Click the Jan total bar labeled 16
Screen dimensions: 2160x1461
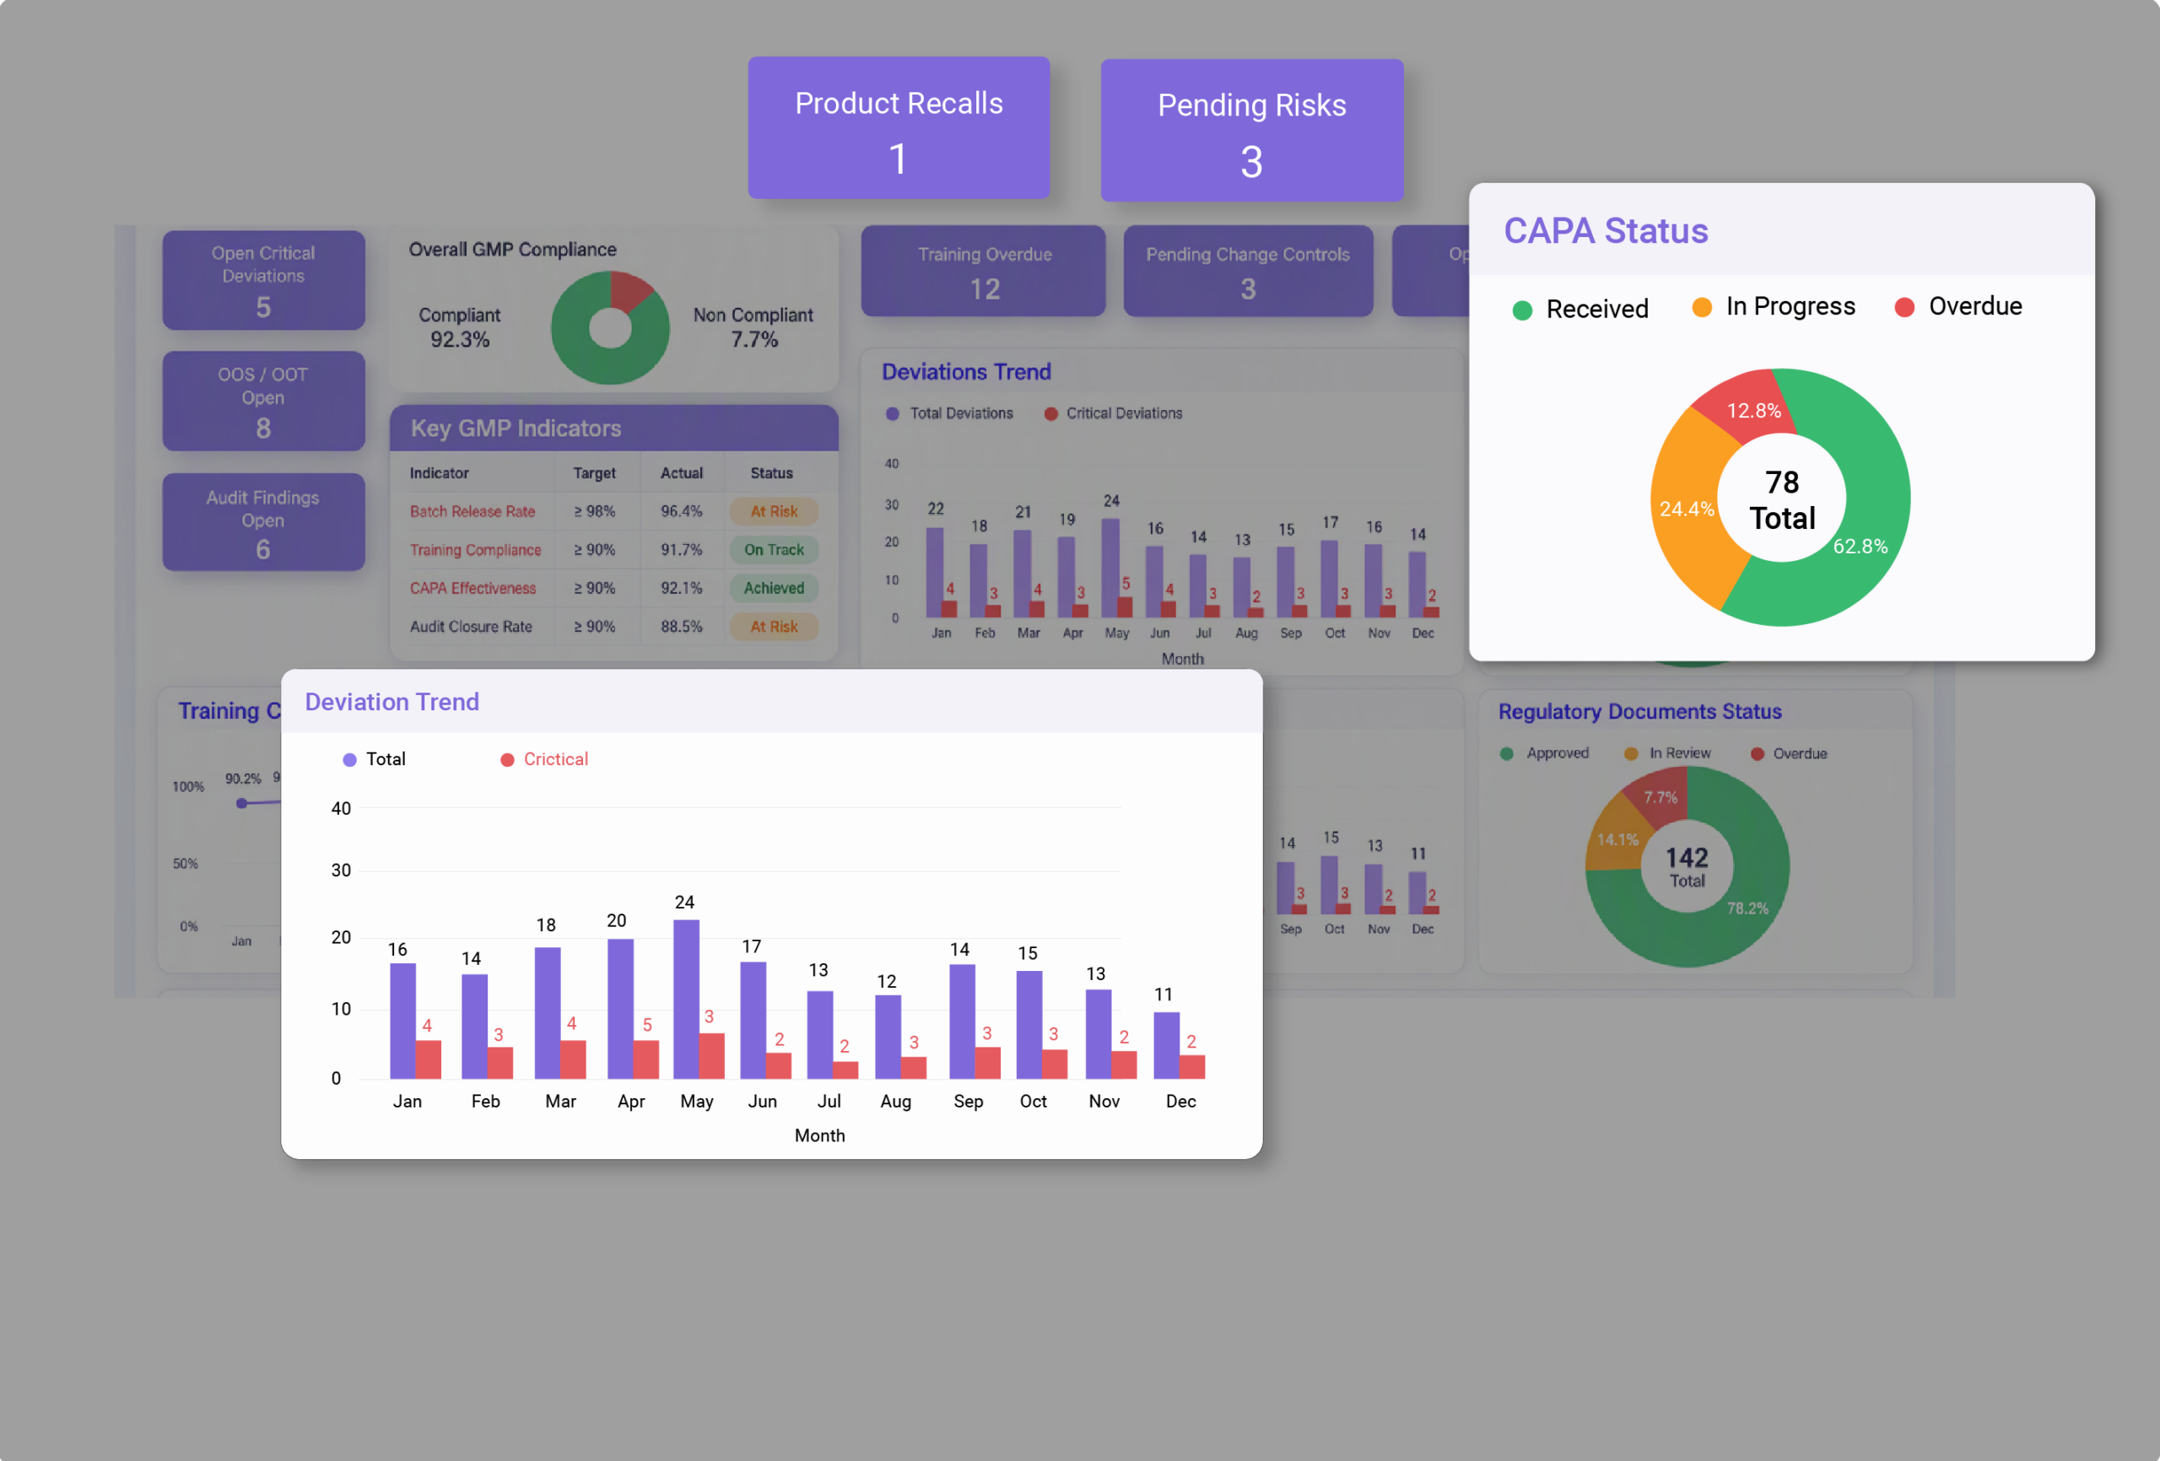coord(402,1021)
